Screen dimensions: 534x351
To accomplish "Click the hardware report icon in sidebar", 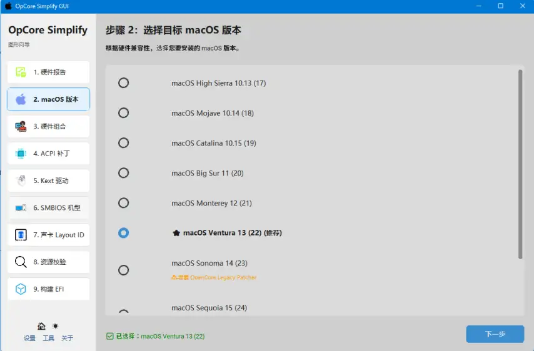I will (x=21, y=72).
